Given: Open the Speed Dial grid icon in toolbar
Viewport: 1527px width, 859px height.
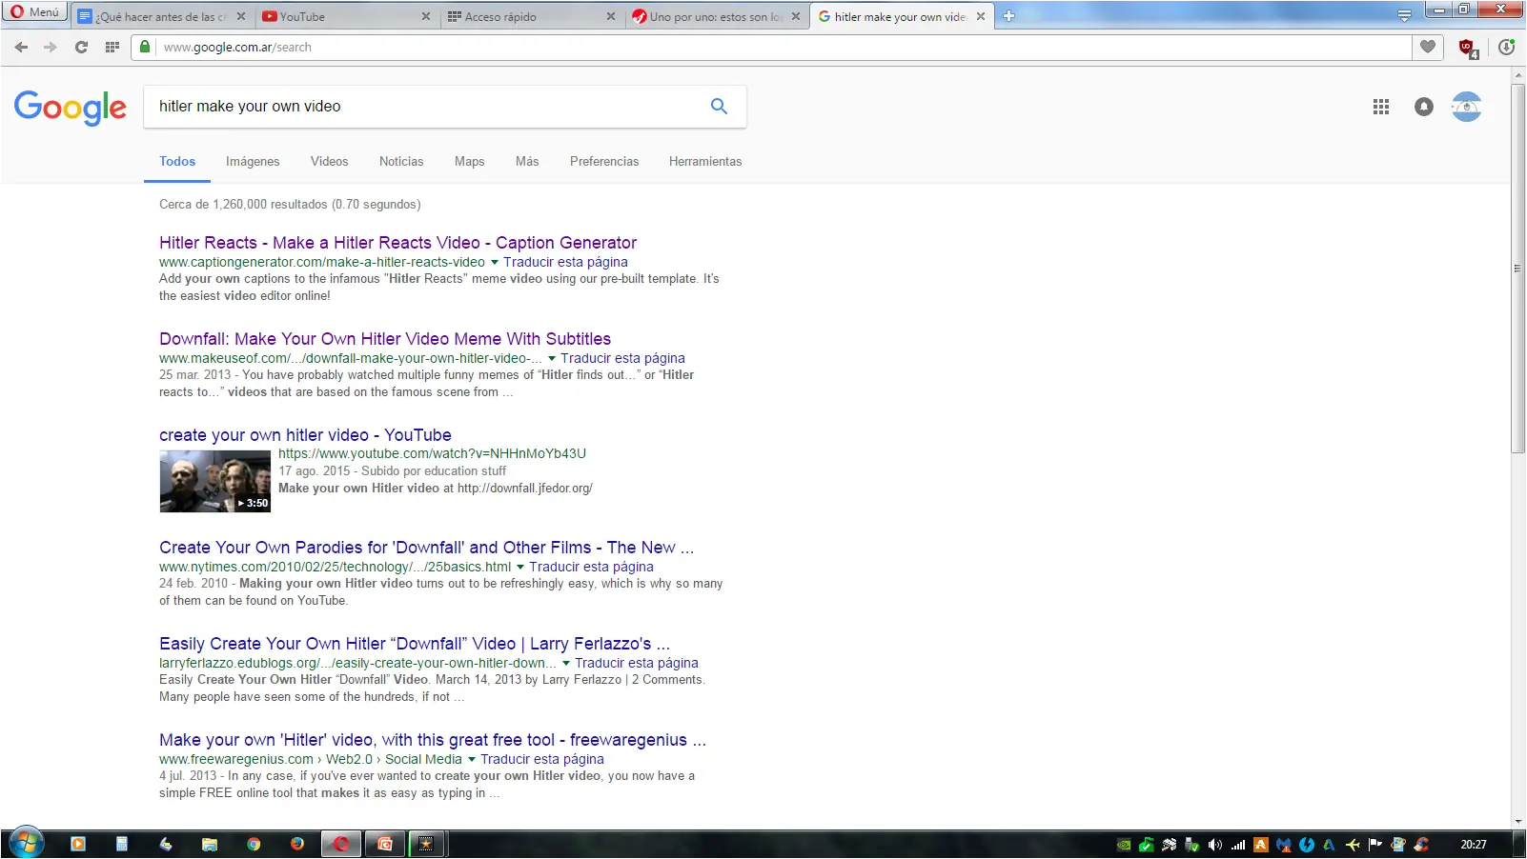Looking at the screenshot, I should [112, 47].
